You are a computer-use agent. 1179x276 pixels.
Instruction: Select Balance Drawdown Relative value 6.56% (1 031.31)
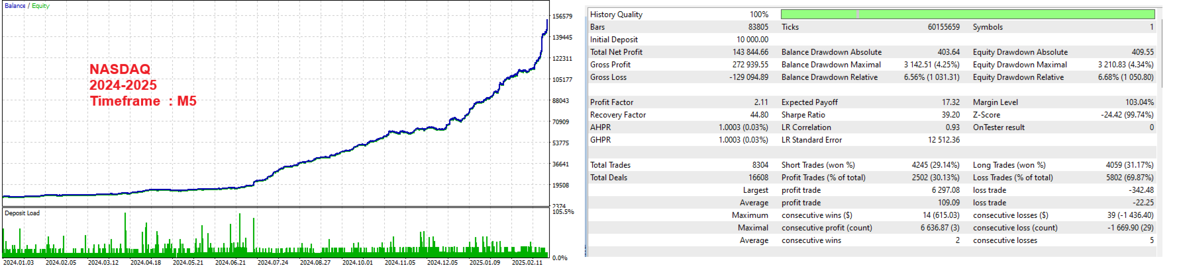tap(932, 77)
